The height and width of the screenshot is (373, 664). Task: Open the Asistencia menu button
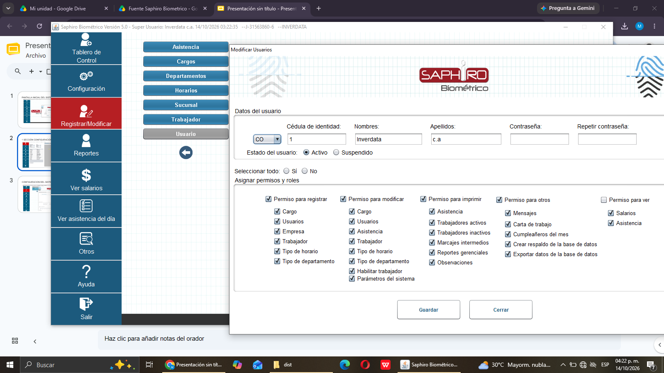pos(186,47)
